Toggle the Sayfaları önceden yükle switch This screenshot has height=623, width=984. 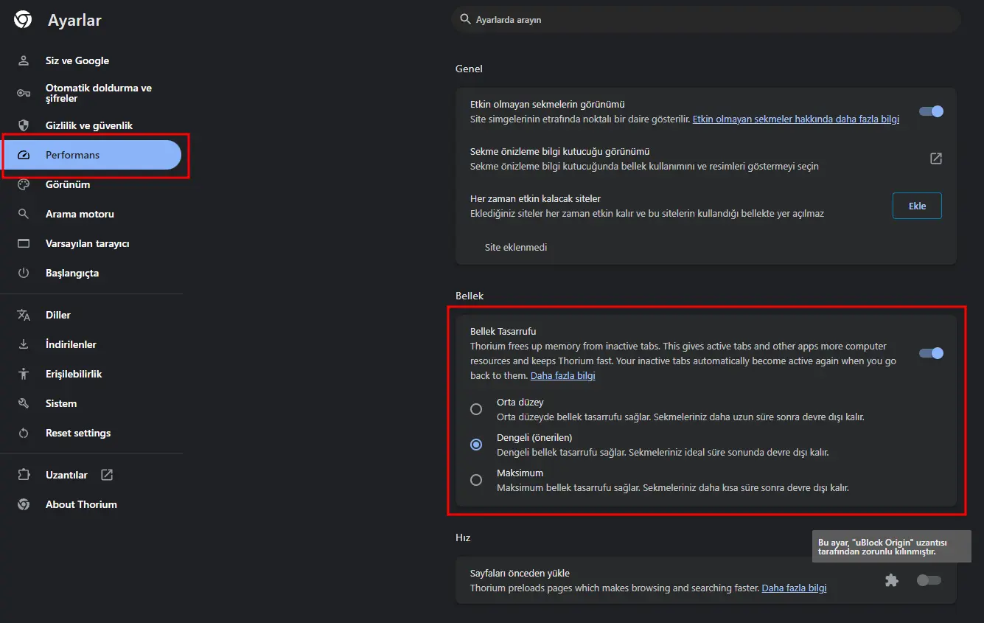point(929,580)
